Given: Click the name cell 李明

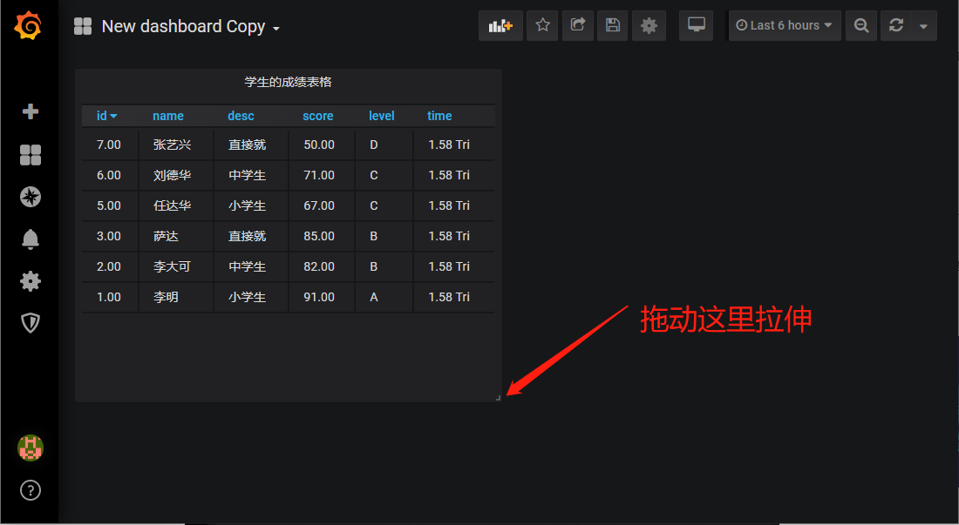Looking at the screenshot, I should [x=176, y=297].
